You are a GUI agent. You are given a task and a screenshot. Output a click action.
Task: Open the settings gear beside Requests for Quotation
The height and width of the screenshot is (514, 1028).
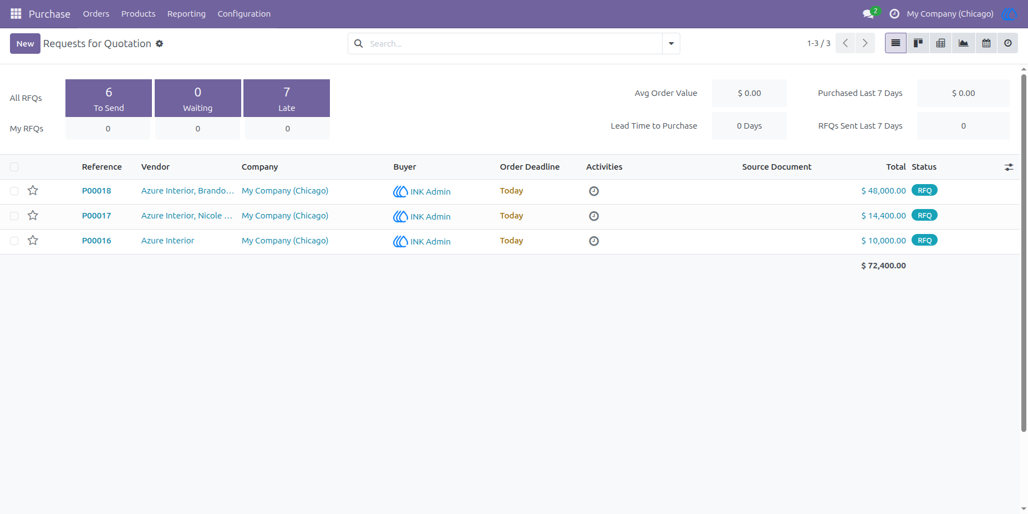160,44
